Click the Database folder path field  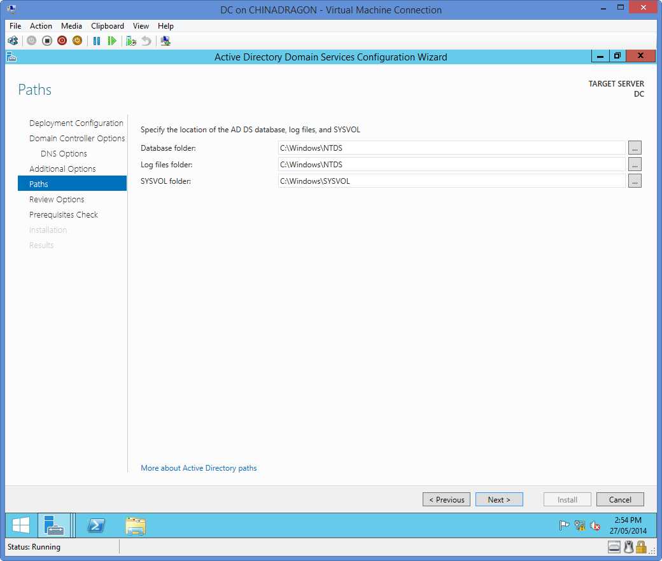451,148
